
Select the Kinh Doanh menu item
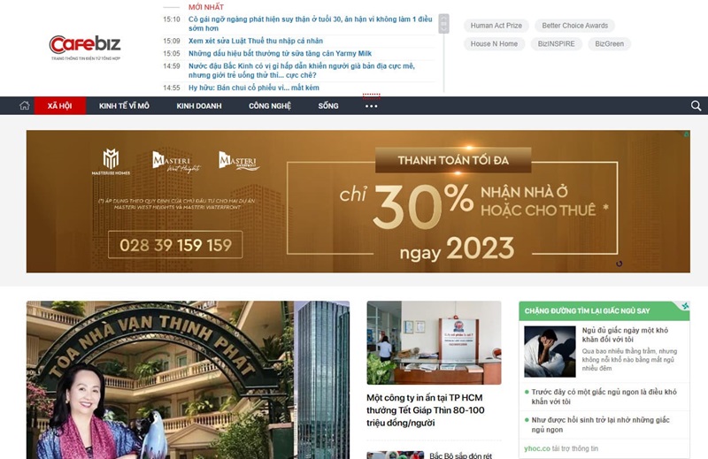[198, 106]
